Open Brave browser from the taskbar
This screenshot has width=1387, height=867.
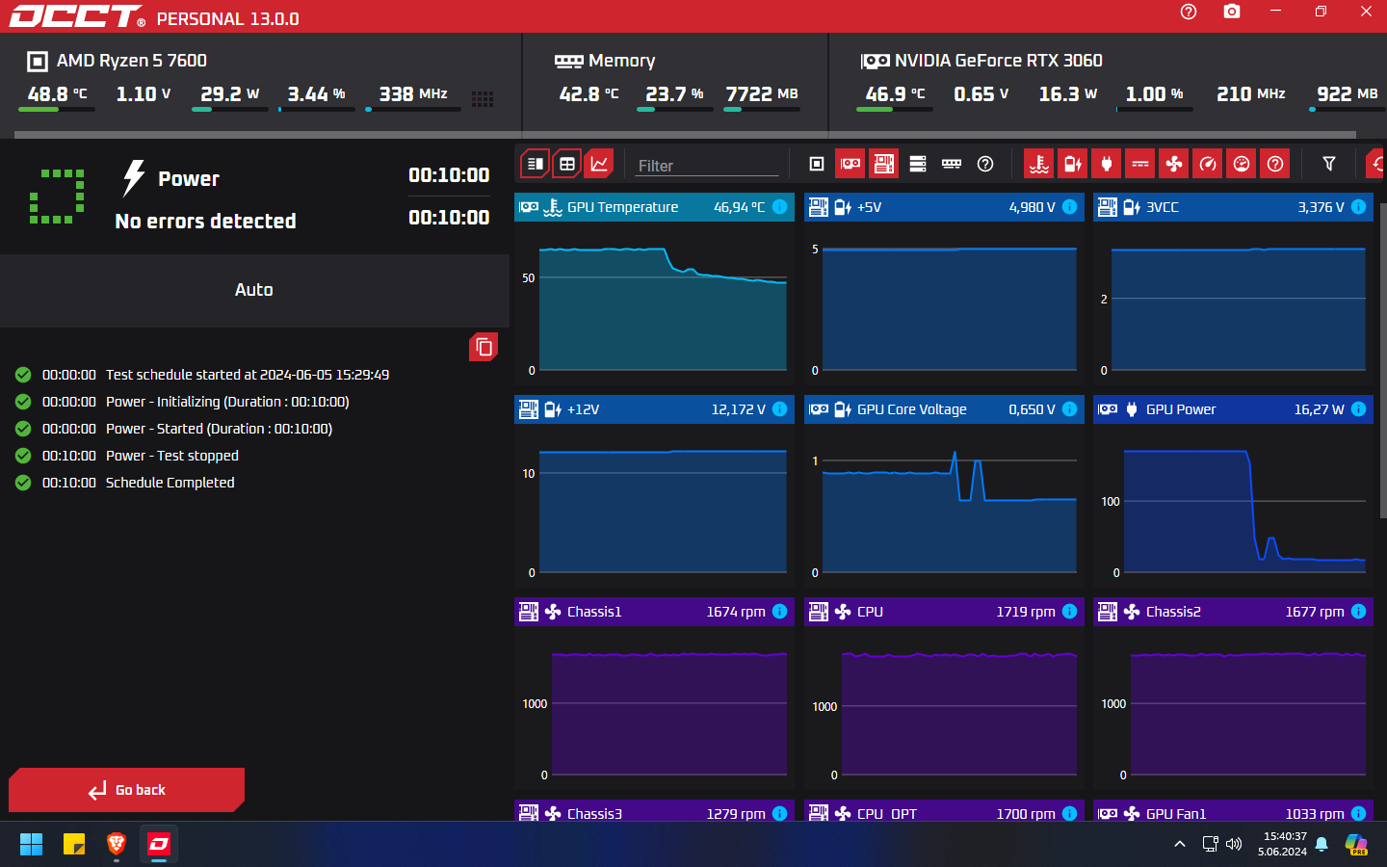[x=117, y=845]
